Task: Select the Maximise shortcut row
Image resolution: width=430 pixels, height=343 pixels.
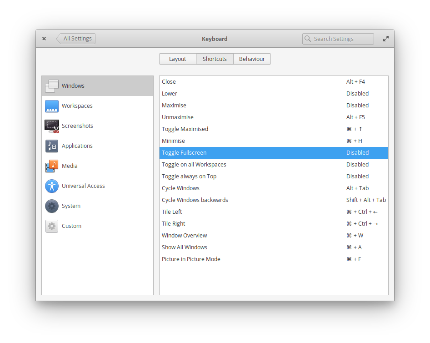Action: [274, 106]
